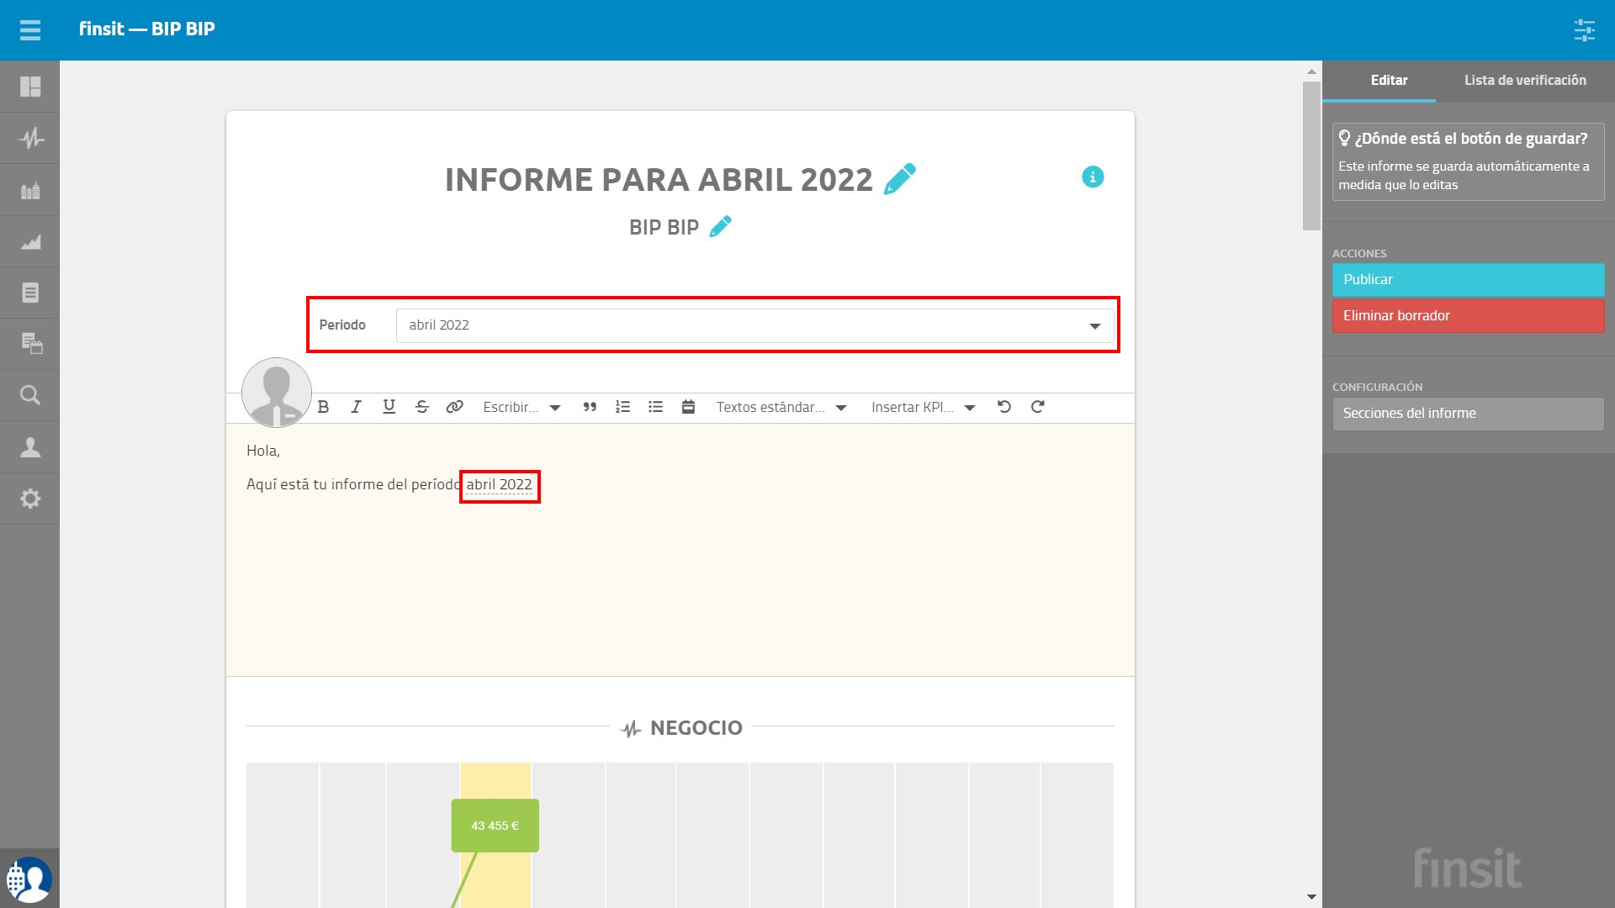Apply underline formatting
Viewport: 1615px width, 908px height.
pyautogui.click(x=389, y=407)
